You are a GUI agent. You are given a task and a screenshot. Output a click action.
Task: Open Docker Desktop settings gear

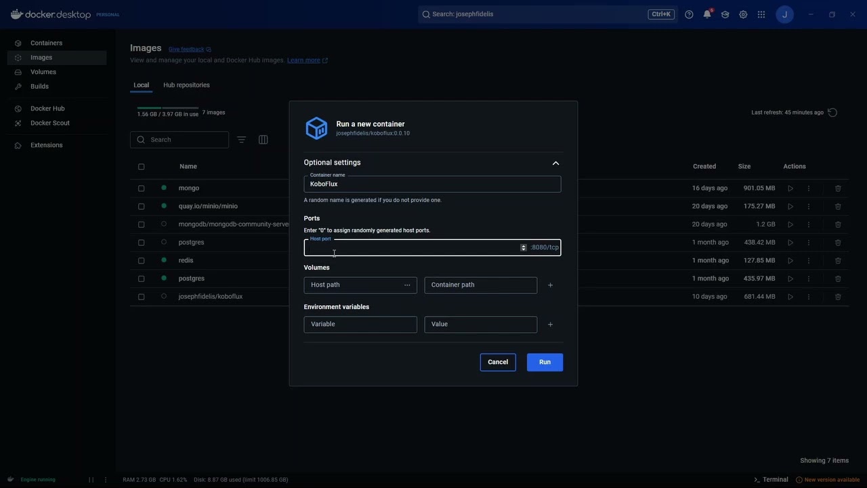743,14
